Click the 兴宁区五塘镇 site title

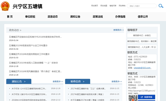[x=27, y=6]
